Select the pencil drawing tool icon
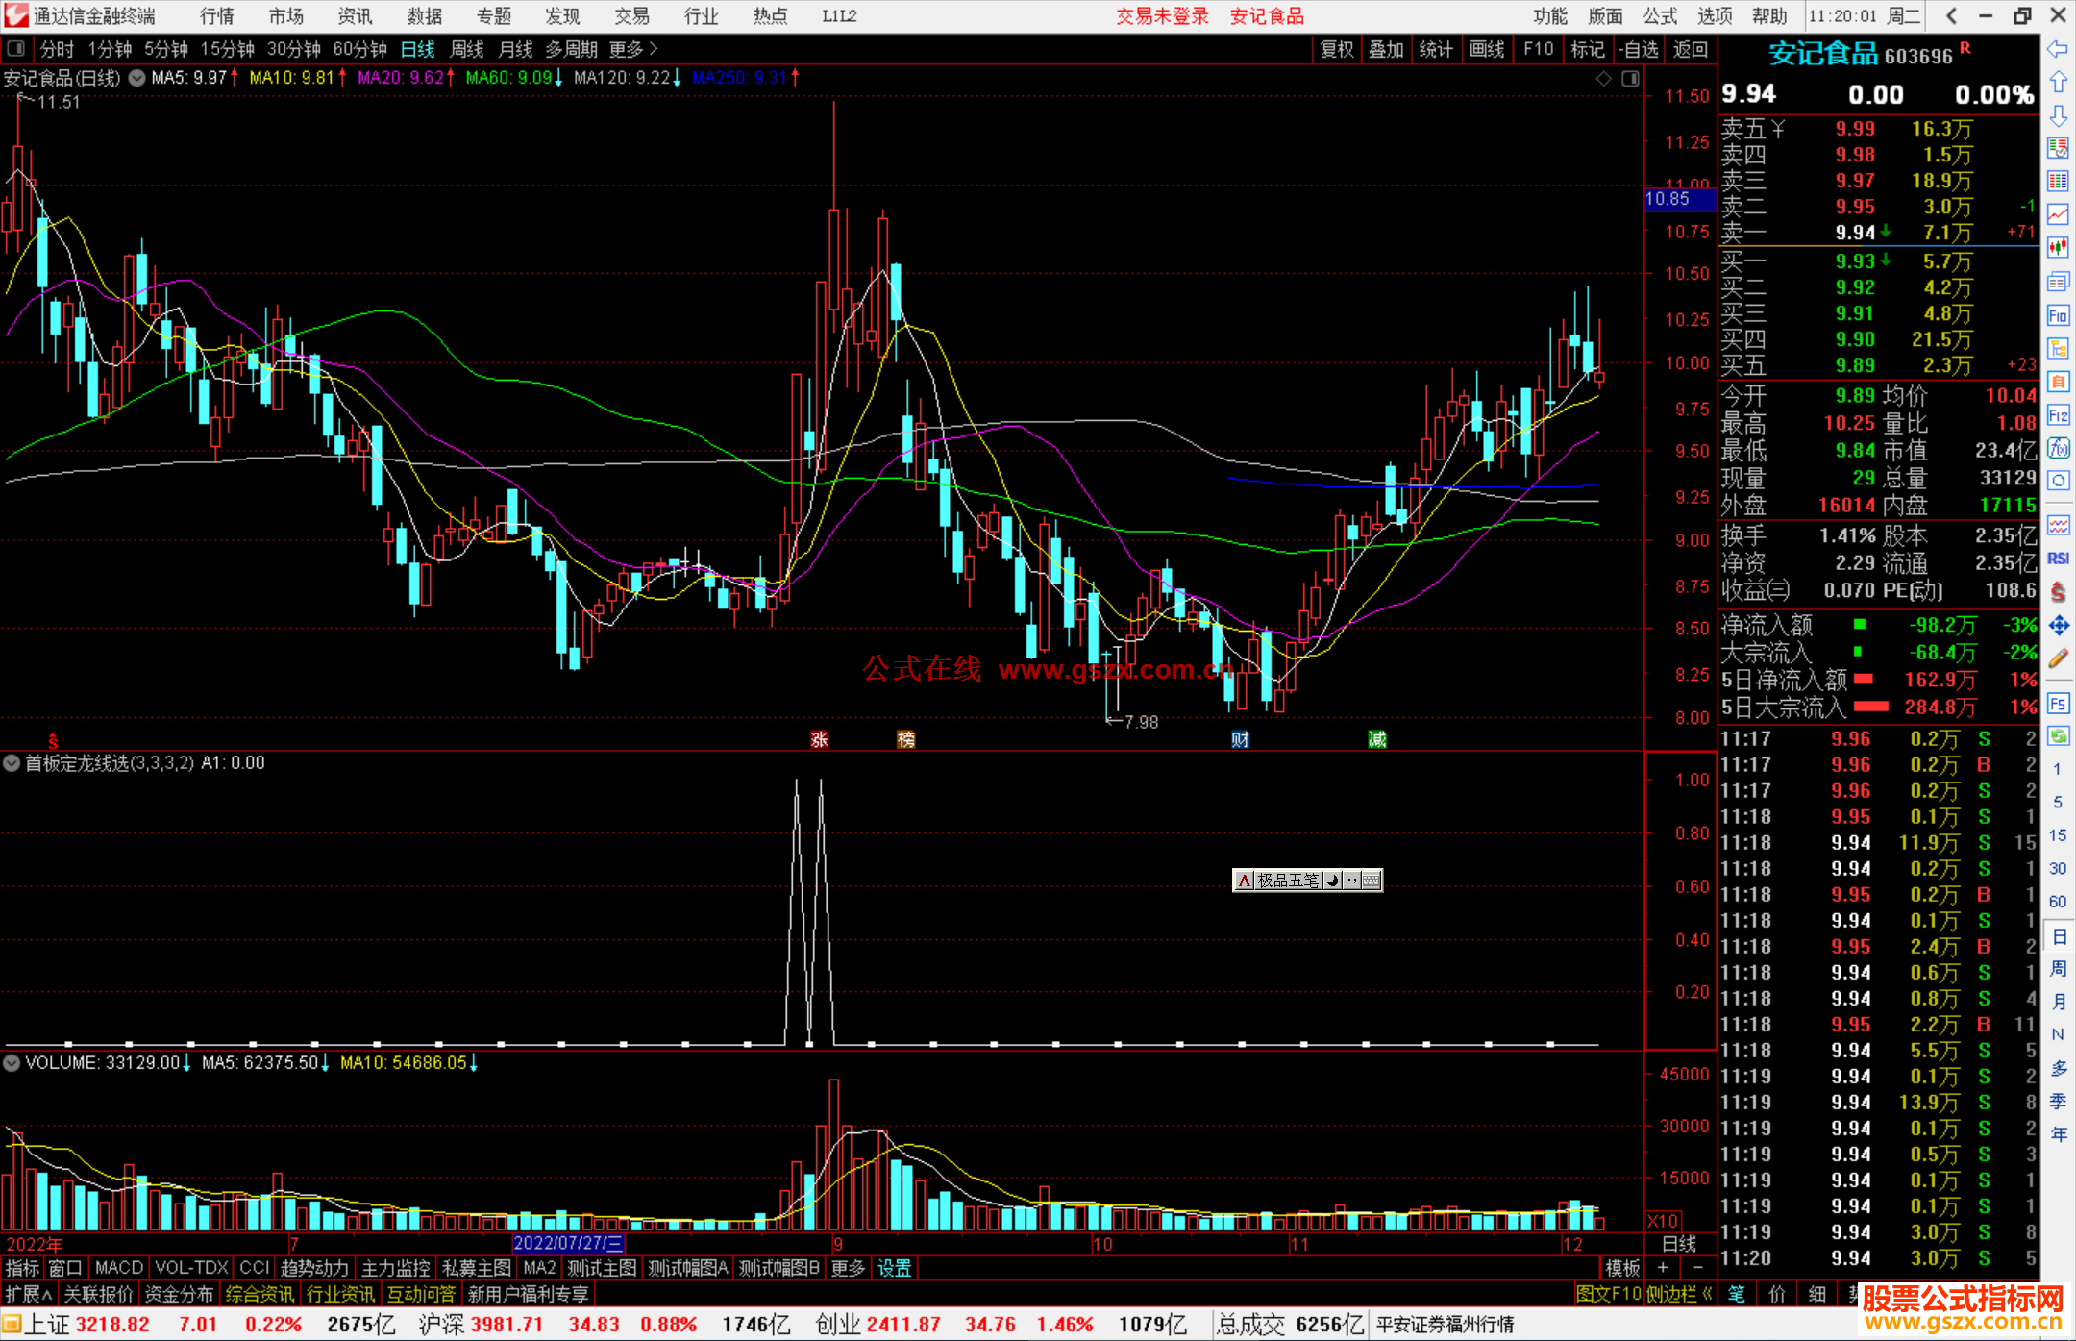This screenshot has height=1341, width=2076. click(2058, 659)
